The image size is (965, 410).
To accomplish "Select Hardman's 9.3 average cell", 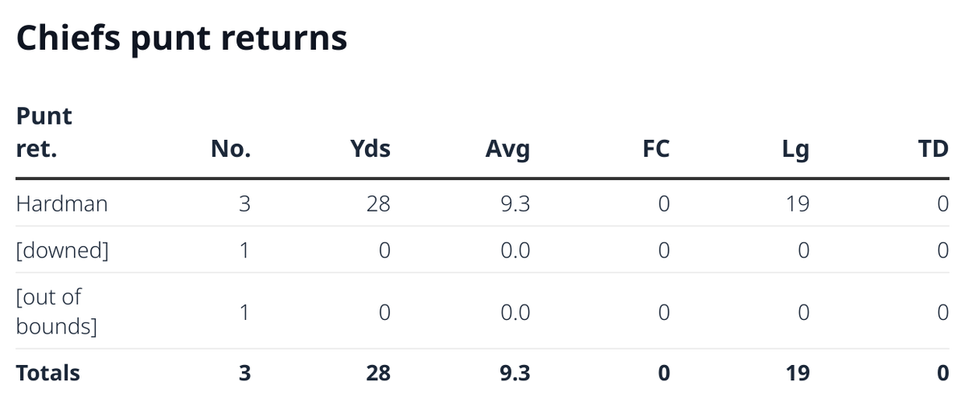I will (515, 204).
